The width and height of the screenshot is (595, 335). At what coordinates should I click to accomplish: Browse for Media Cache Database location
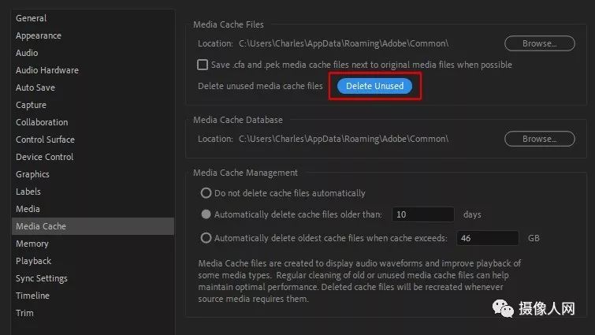(x=539, y=139)
